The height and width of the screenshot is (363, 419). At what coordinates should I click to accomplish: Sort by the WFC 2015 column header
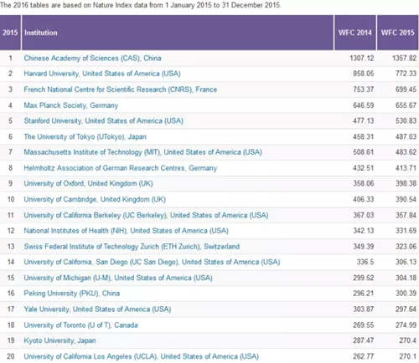pos(398,33)
